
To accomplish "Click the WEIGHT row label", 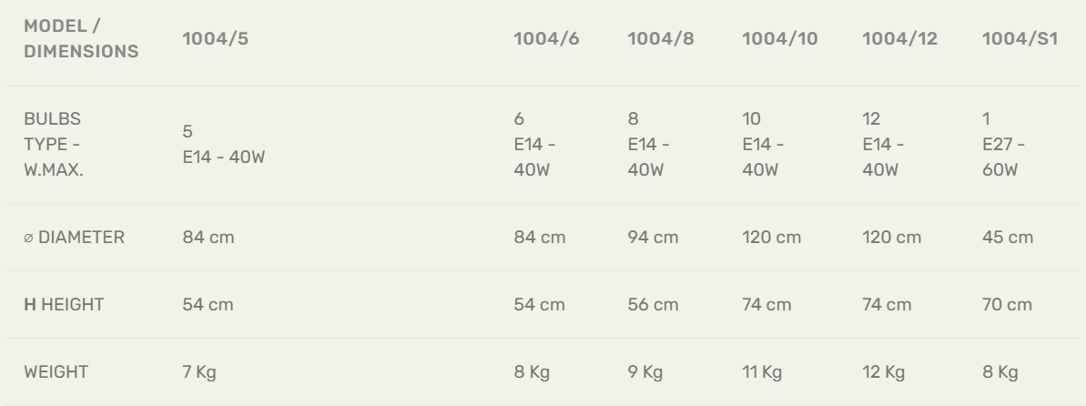I will tap(56, 372).
